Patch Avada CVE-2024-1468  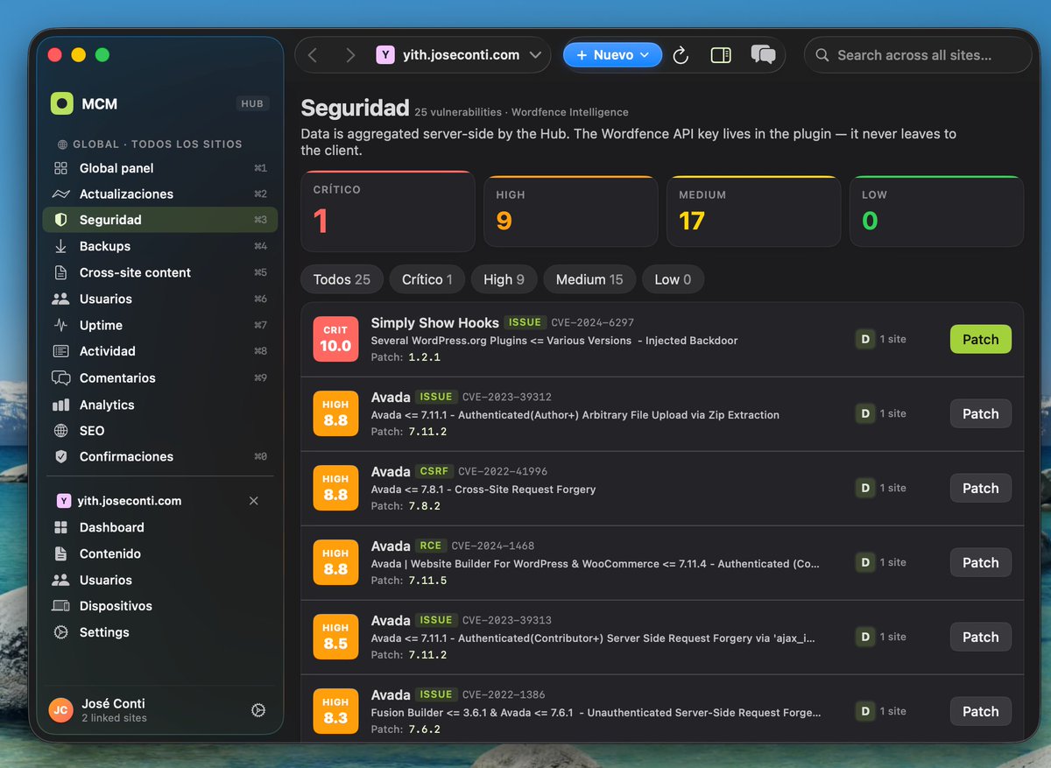click(981, 563)
